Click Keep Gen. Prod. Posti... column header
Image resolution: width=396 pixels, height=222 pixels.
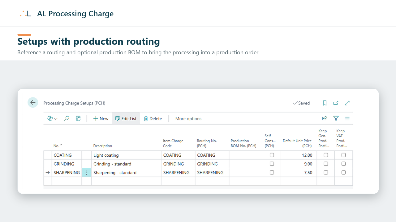pos(324,138)
